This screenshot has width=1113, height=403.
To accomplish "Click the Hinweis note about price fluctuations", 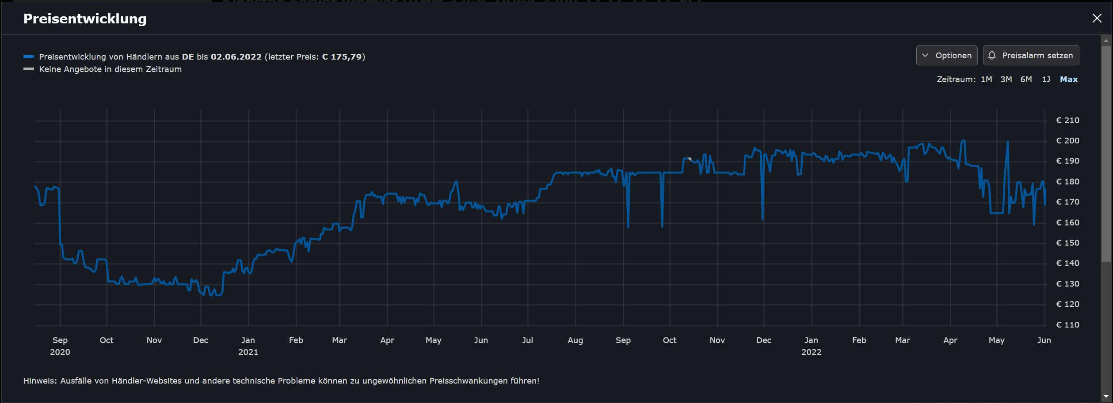I will tap(281, 381).
